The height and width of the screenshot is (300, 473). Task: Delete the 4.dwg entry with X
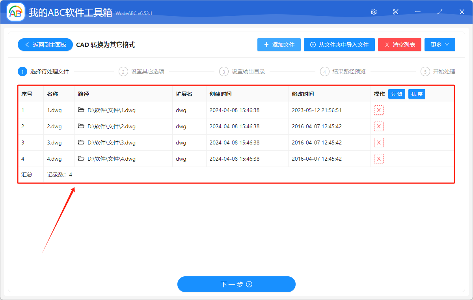pyautogui.click(x=379, y=159)
